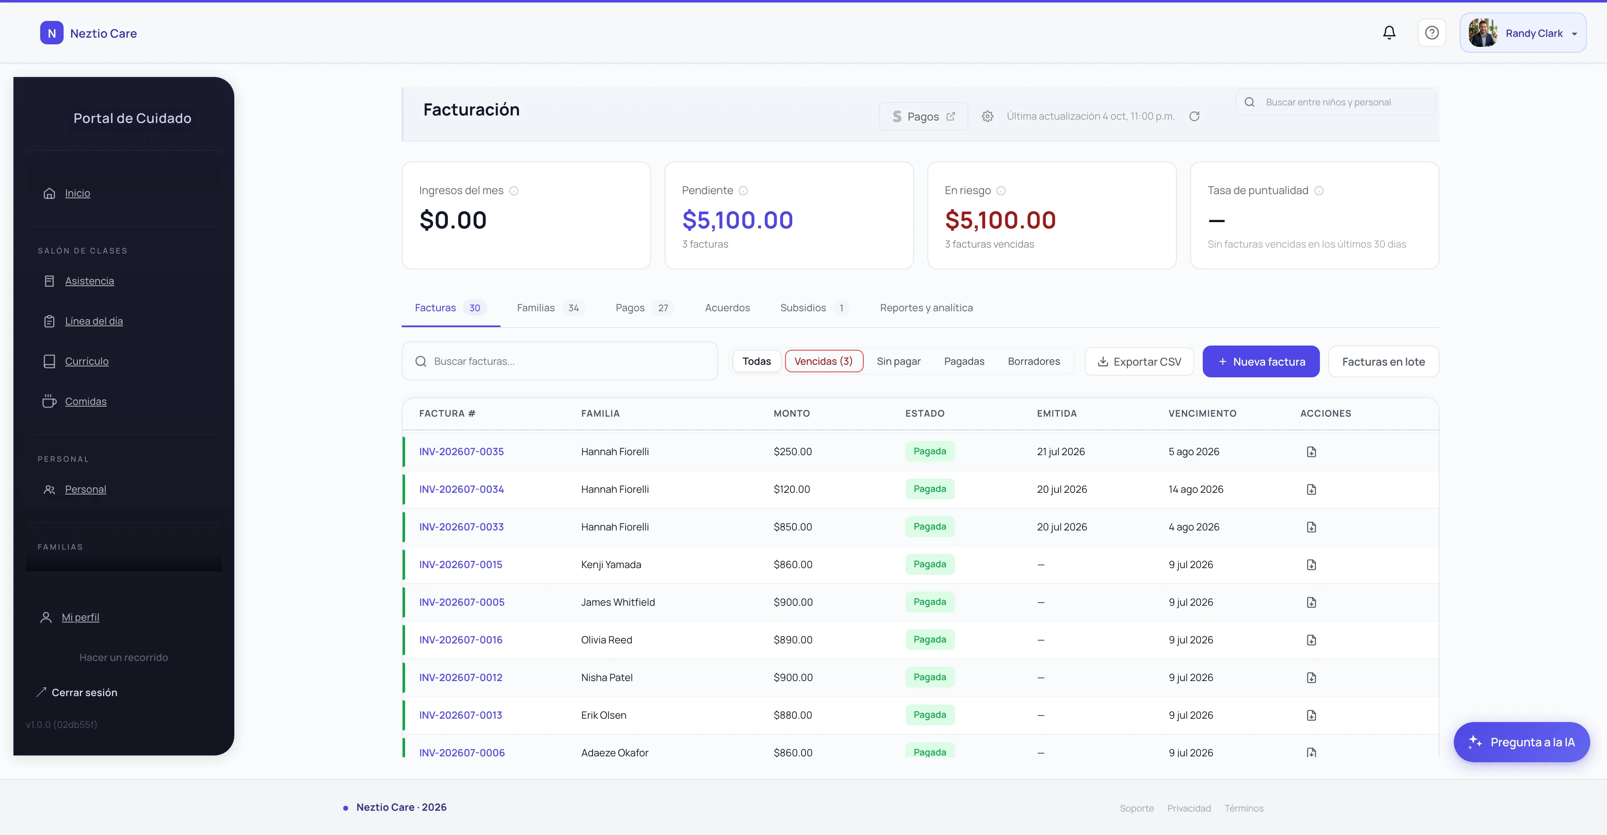This screenshot has width=1607, height=835.
Task: Click the Neztio Care logo icon
Action: (x=52, y=33)
